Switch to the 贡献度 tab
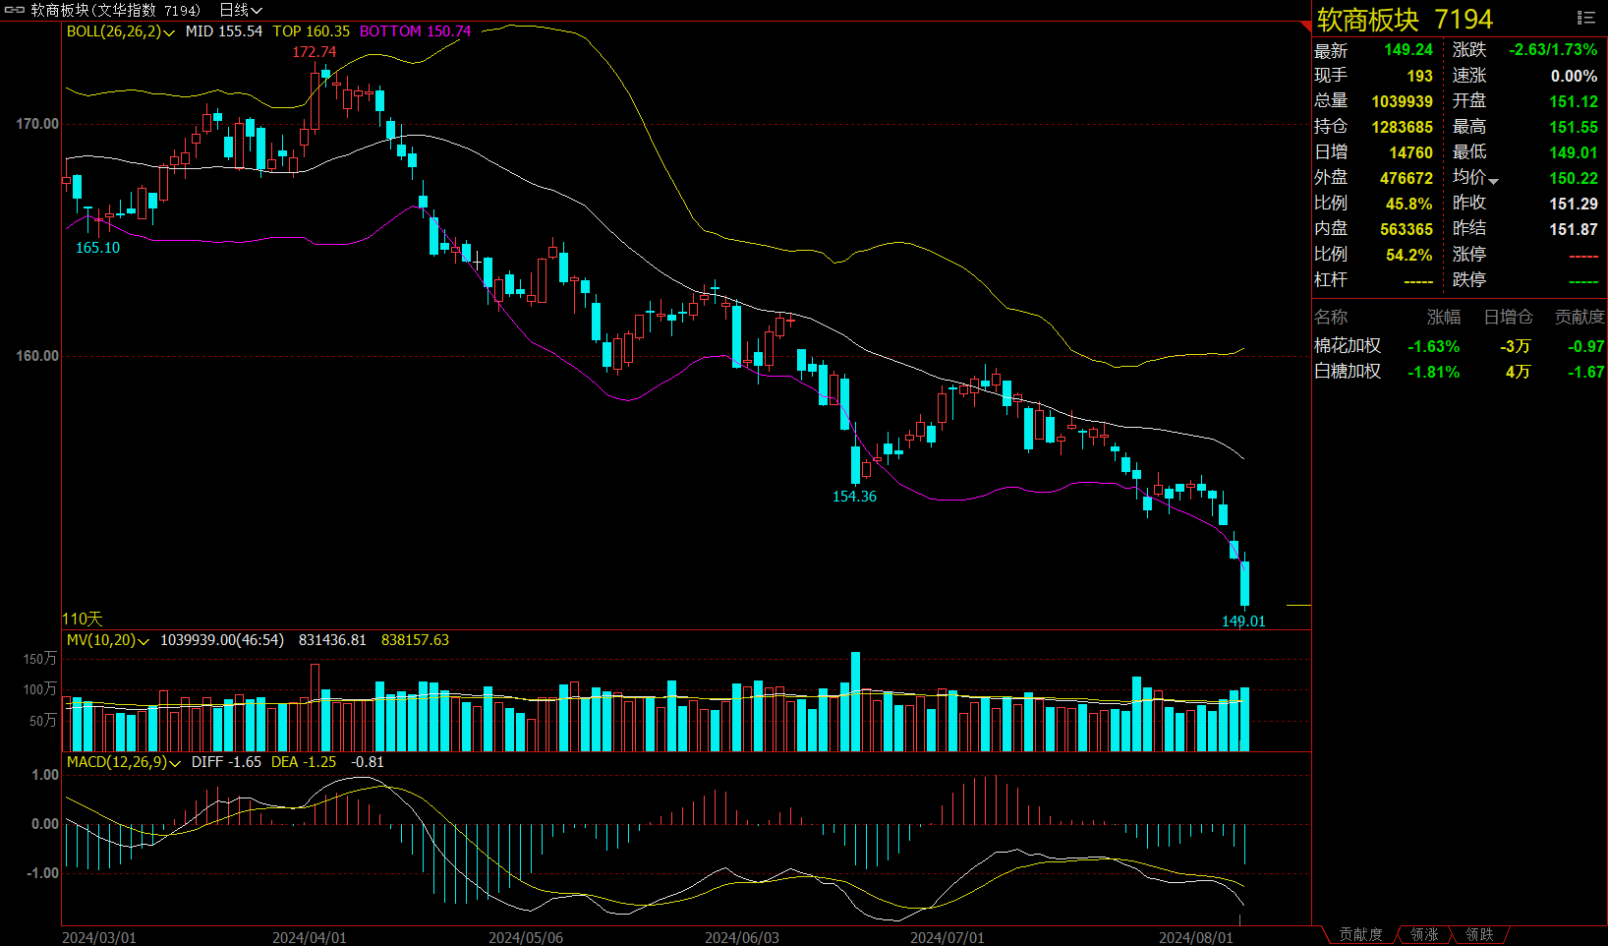 click(1360, 934)
